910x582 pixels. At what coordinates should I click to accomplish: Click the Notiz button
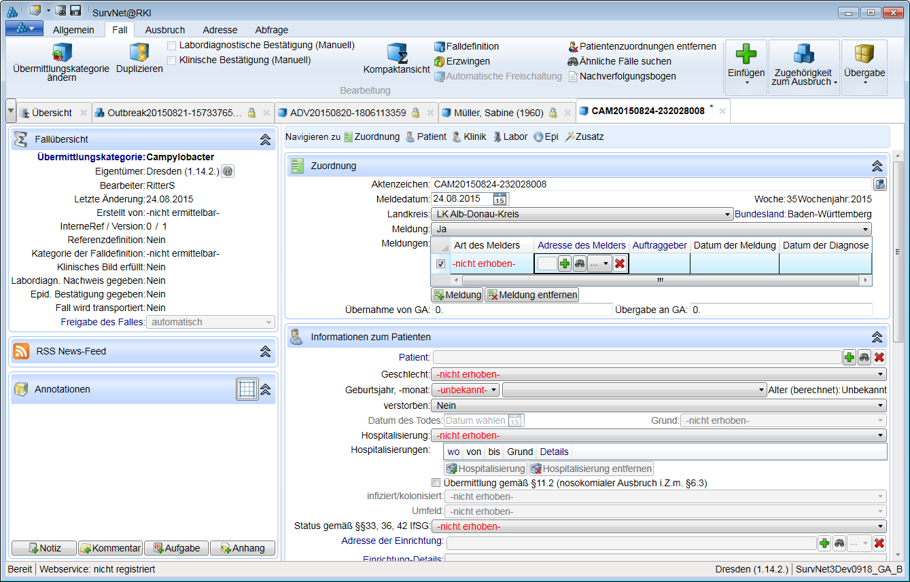coord(43,548)
